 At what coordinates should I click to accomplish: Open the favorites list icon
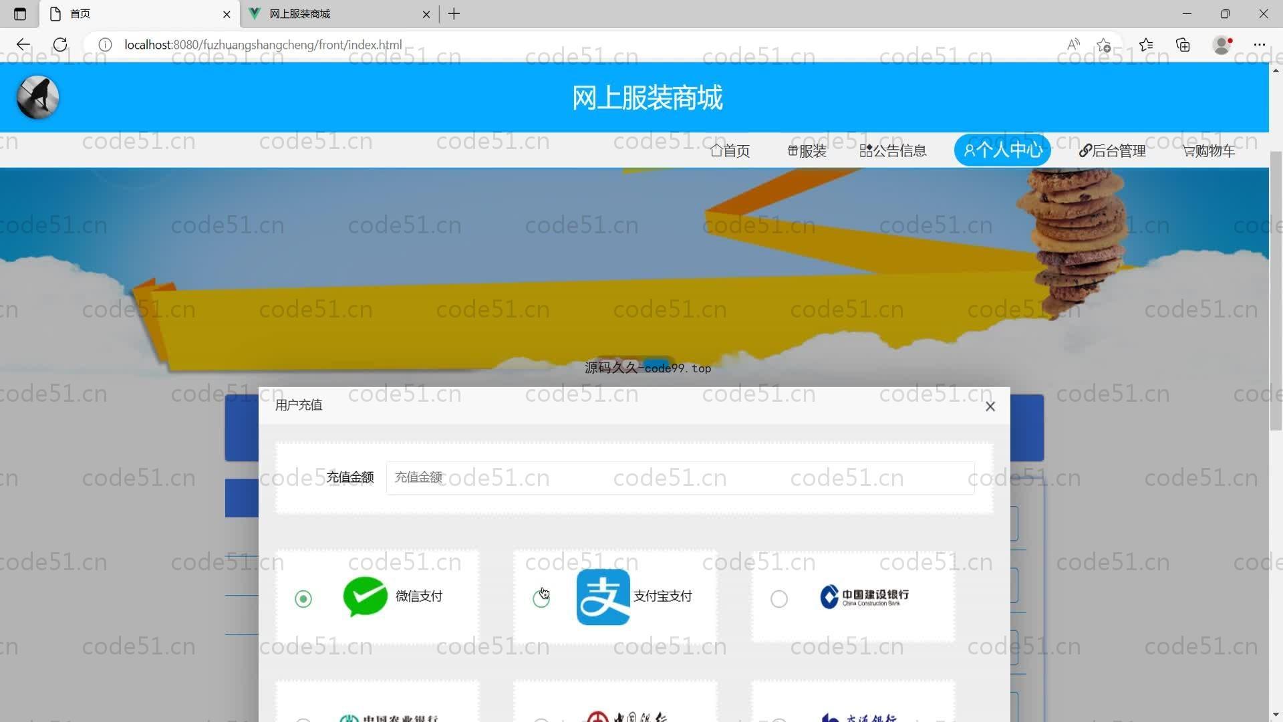pyautogui.click(x=1146, y=45)
